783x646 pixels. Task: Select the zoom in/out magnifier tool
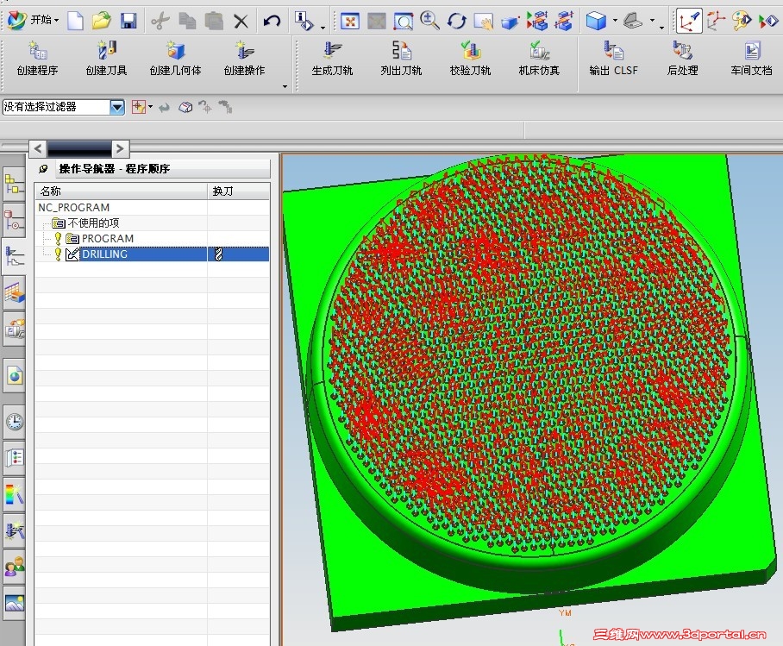pyautogui.click(x=429, y=21)
